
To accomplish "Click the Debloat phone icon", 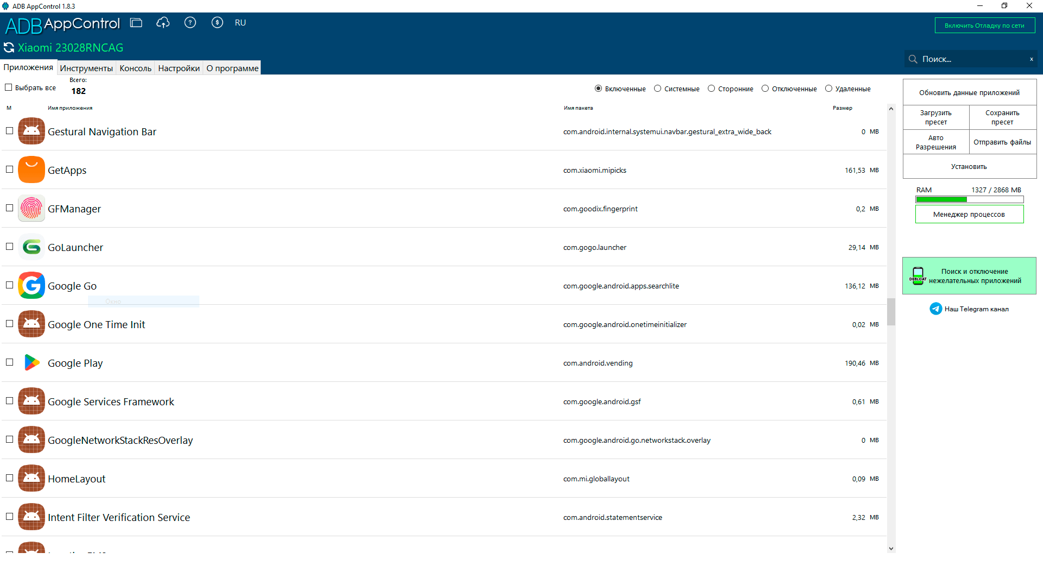I will coord(918,275).
